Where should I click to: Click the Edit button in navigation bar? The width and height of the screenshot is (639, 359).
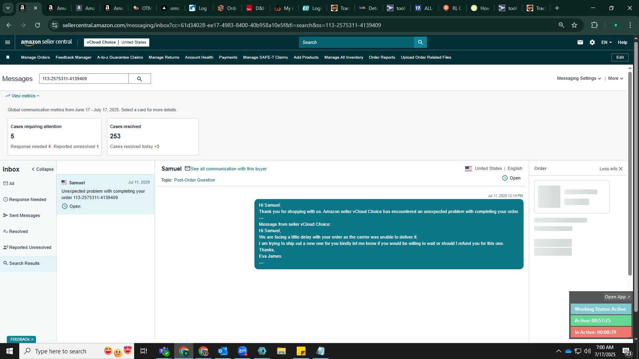620,57
